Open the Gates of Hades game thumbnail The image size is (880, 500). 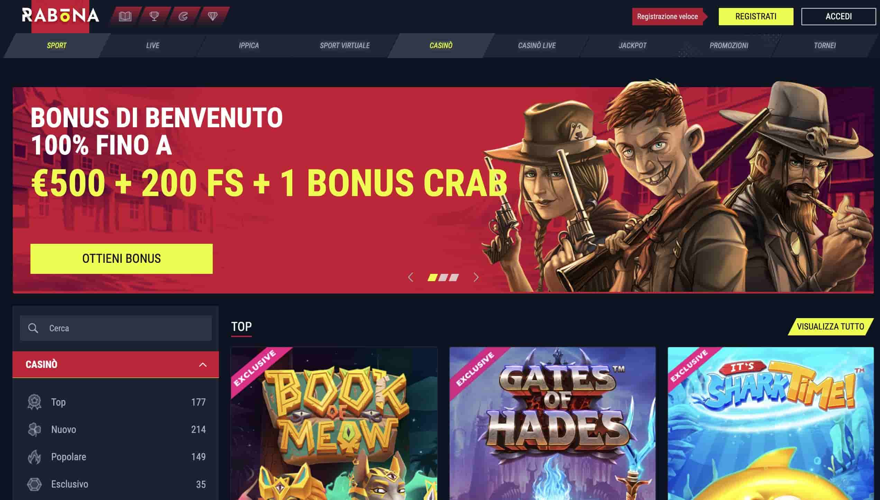coord(552,424)
